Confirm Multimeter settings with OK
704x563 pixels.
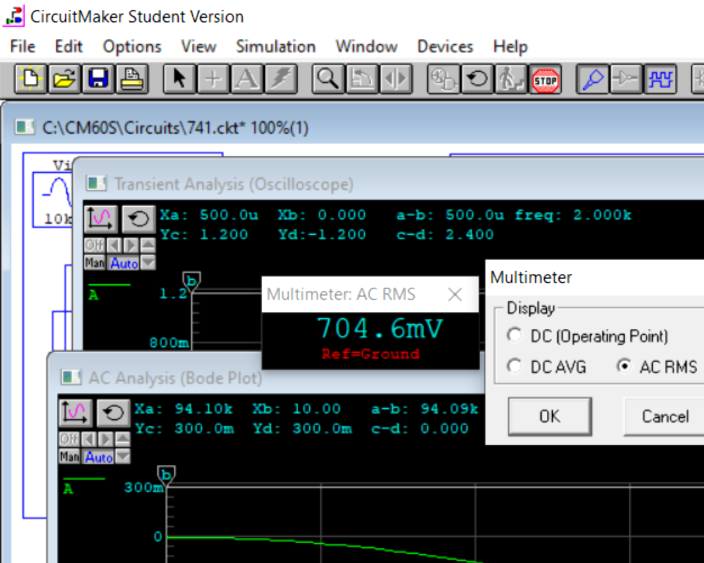click(x=549, y=416)
